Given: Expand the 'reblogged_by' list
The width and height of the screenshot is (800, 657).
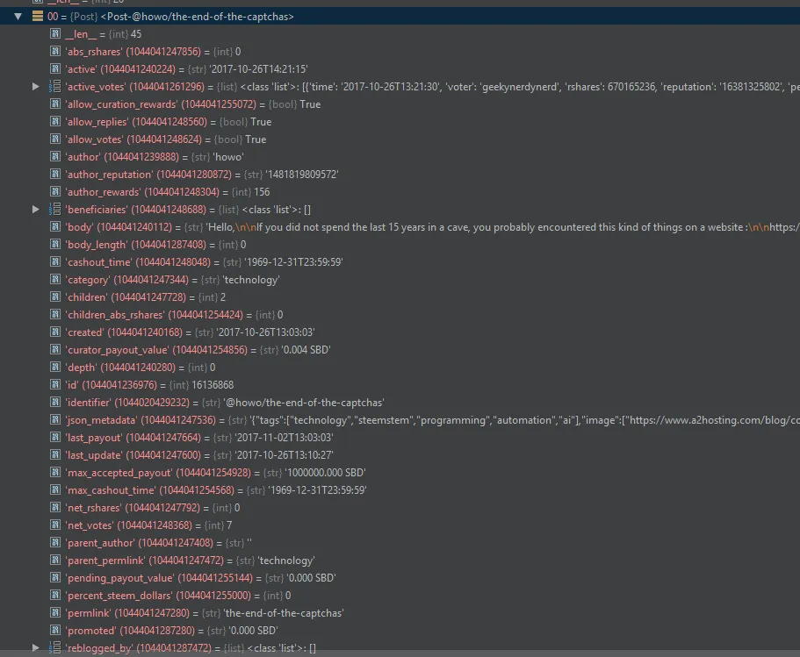Looking at the screenshot, I should [35, 648].
